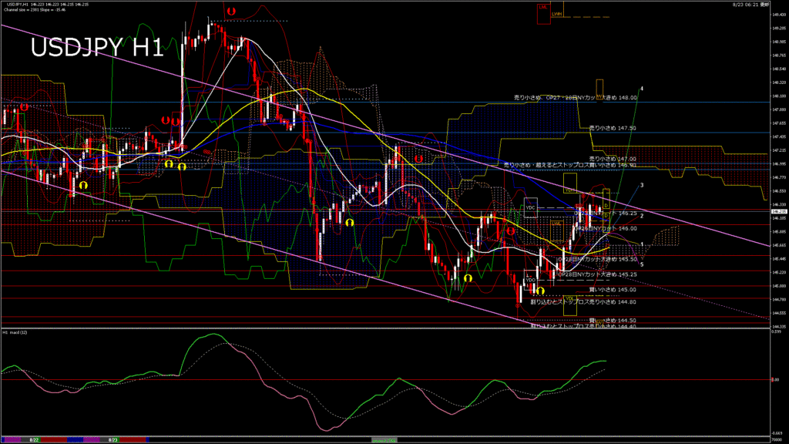Click the 8/22 date marker on the time axis
Viewport: 789px width, 444px height.
point(34,439)
